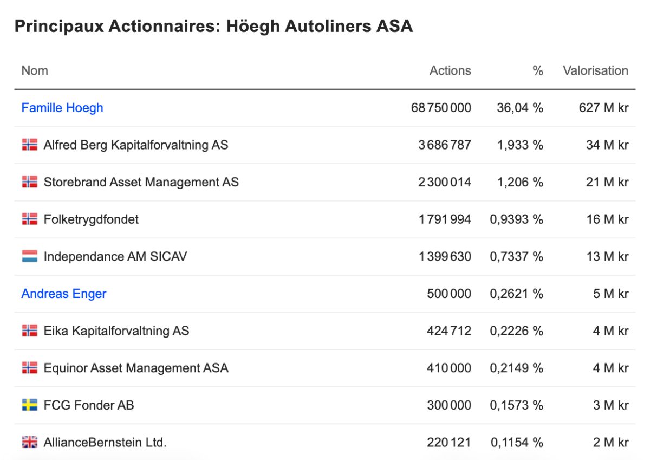
Task: Open the Famille Hoegh link
Action: coord(62,108)
